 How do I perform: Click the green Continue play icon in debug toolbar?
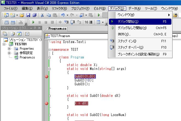tap(33, 22)
